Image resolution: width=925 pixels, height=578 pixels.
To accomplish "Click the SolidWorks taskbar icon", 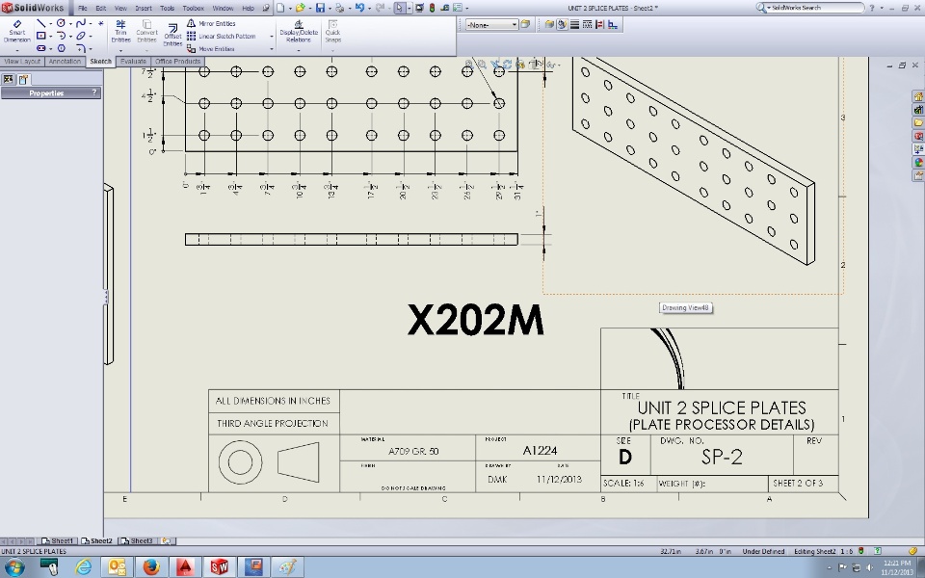I will click(219, 567).
